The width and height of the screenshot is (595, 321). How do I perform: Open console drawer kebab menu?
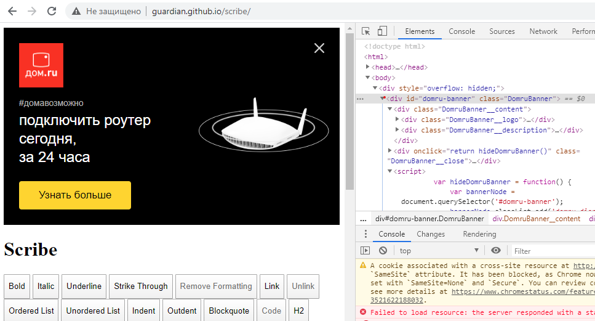click(x=365, y=234)
